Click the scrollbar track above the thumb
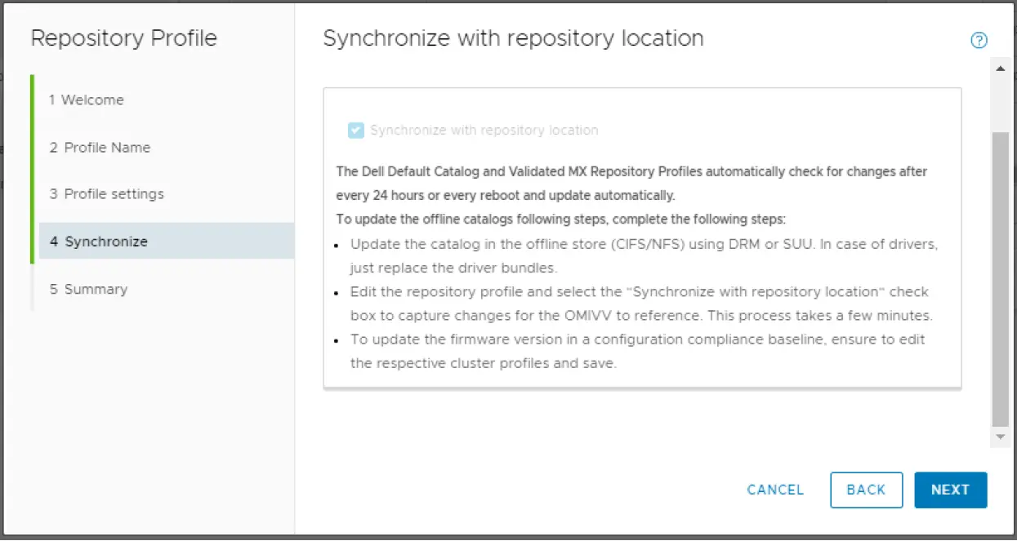 [1000, 102]
